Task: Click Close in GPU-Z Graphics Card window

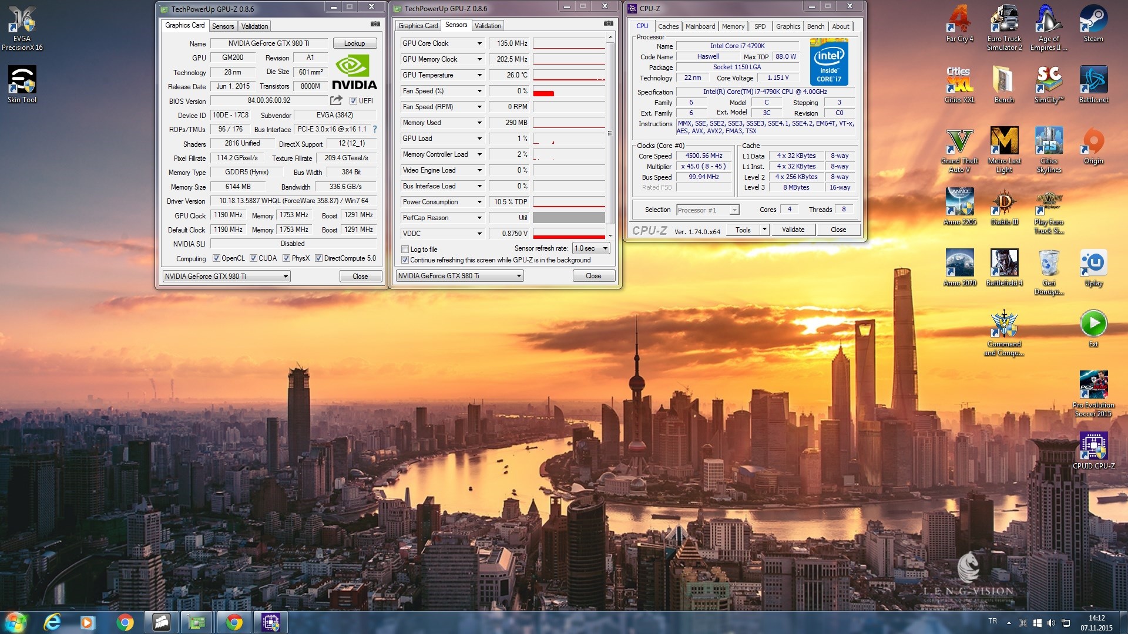Action: click(360, 276)
